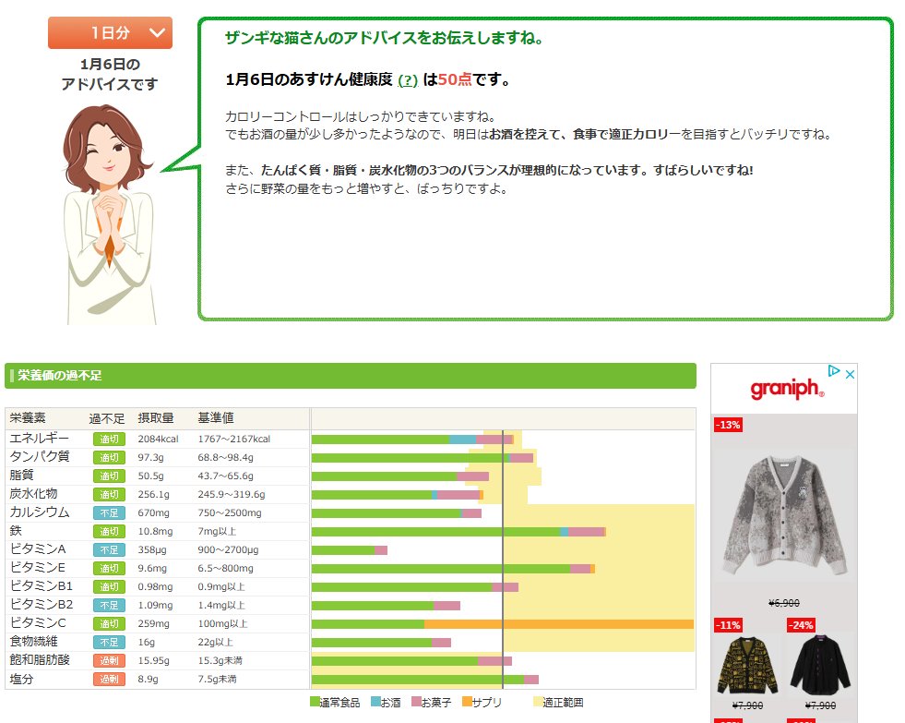Screen dimensions: 905x723
Task: Click the 16g dietary fiber value
Action: (146, 642)
